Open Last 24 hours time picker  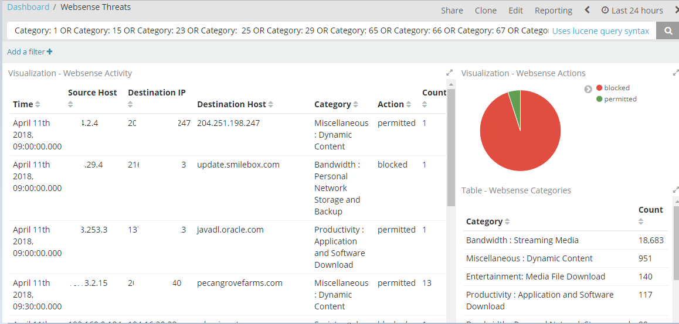632,11
